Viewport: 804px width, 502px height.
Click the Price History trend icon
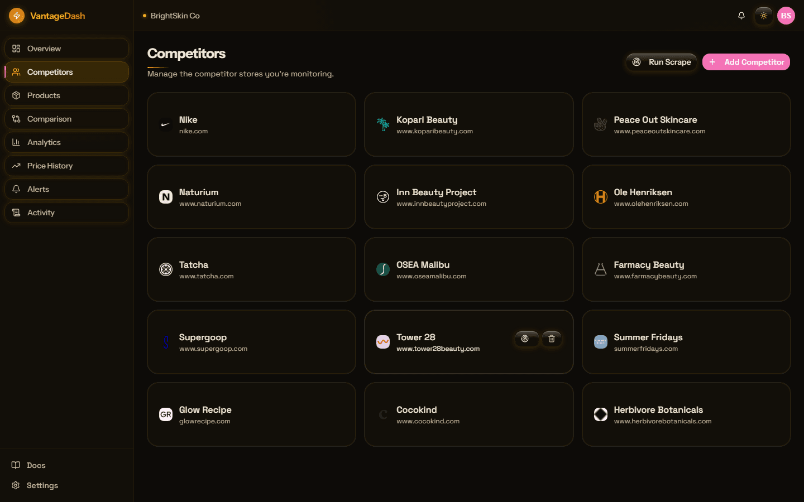[17, 165]
